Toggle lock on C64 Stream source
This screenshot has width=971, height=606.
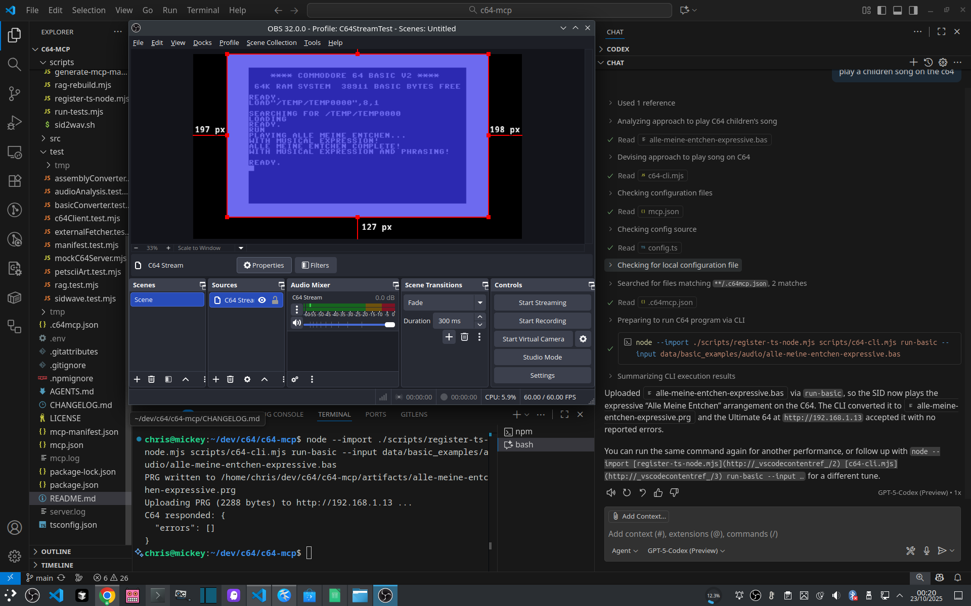[275, 300]
